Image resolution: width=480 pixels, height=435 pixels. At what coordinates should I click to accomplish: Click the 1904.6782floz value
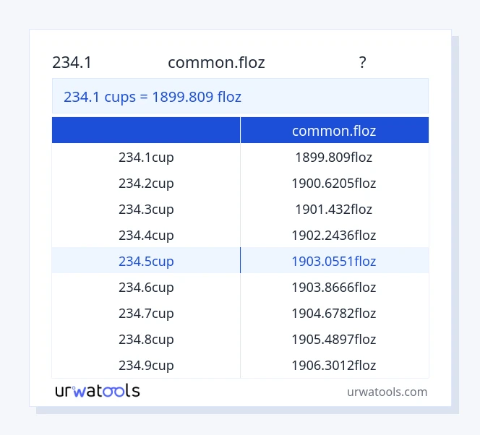pos(334,313)
